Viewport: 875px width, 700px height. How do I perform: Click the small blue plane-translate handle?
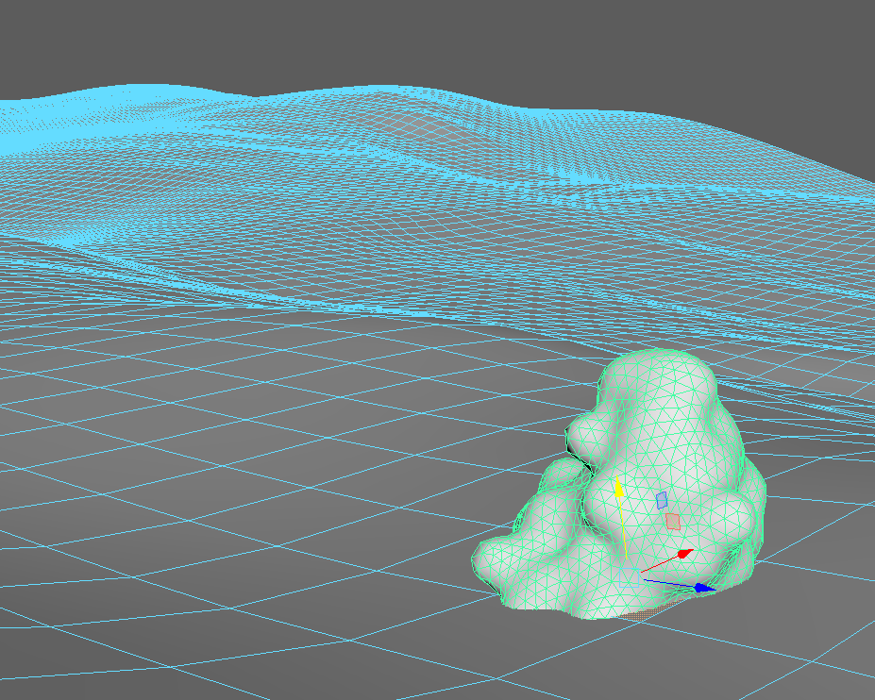[661, 500]
